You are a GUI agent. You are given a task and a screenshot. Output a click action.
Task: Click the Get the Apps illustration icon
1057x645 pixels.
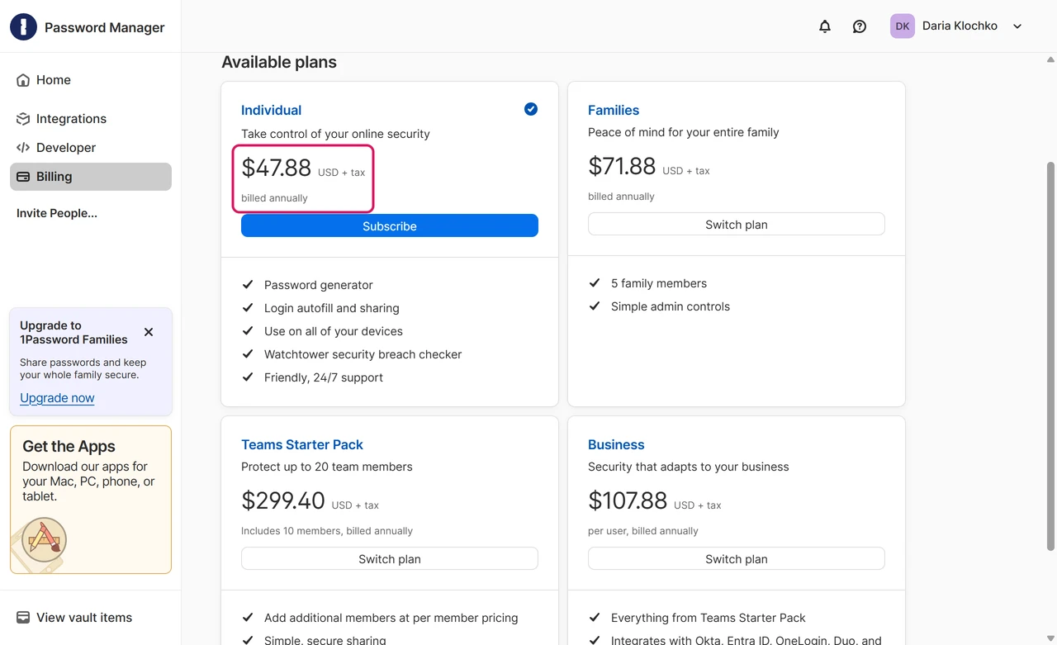coord(44,540)
